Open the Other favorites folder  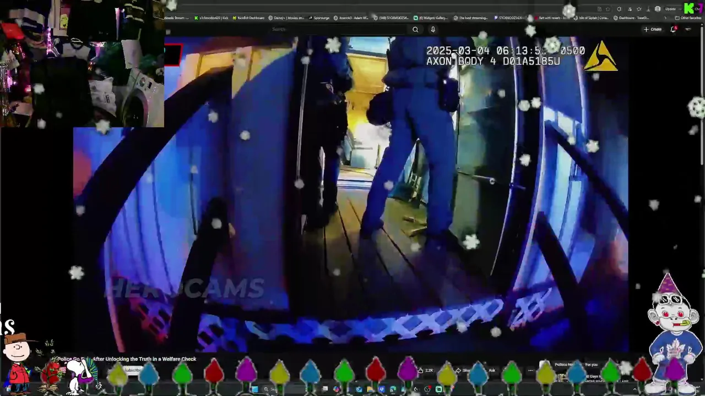point(688,18)
